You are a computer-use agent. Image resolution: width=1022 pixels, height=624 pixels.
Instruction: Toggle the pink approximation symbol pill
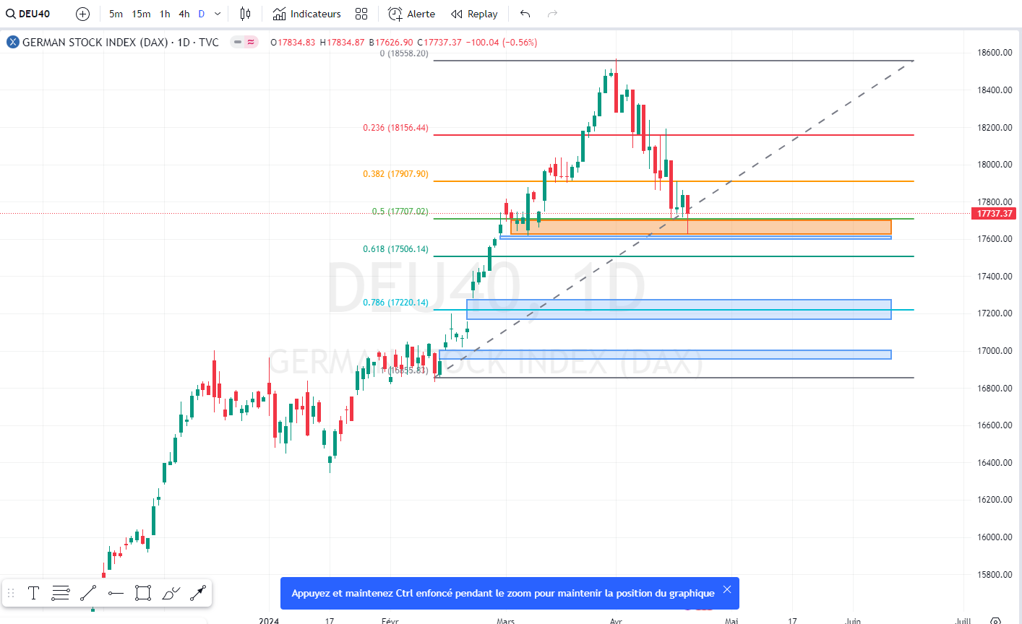(x=251, y=42)
